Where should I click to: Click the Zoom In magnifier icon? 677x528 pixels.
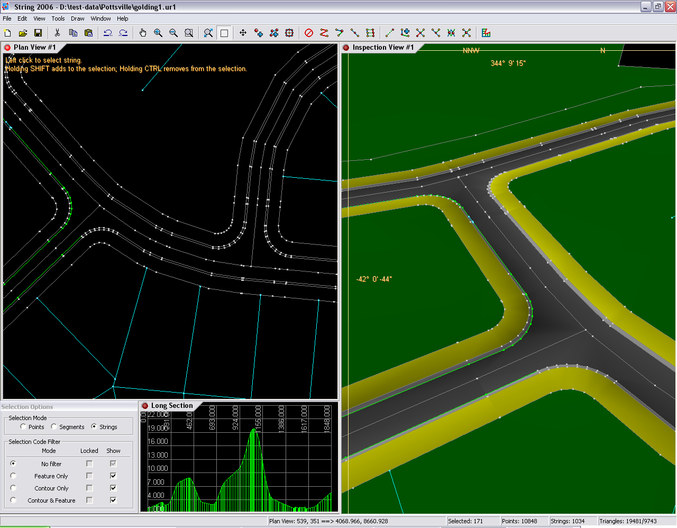tap(158, 33)
